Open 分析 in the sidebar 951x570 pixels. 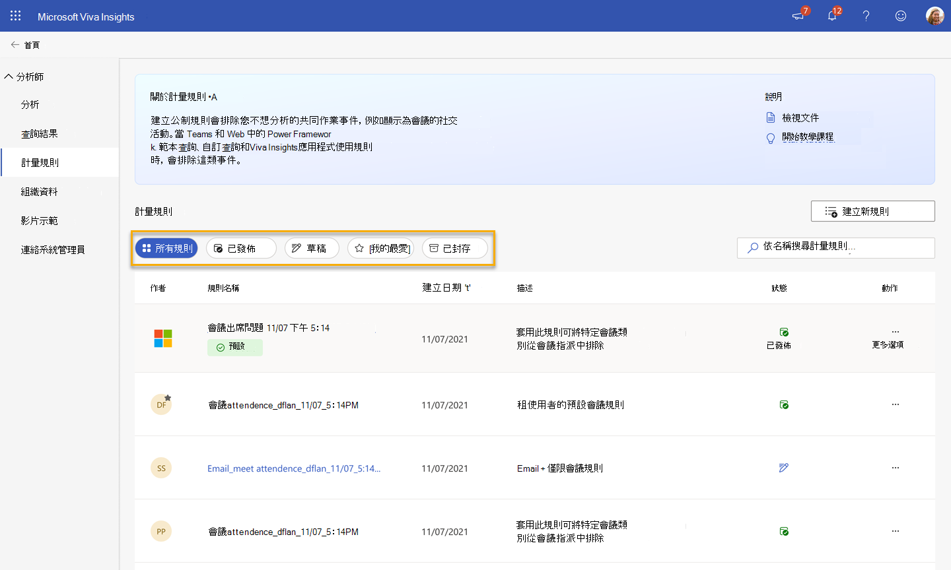click(30, 104)
